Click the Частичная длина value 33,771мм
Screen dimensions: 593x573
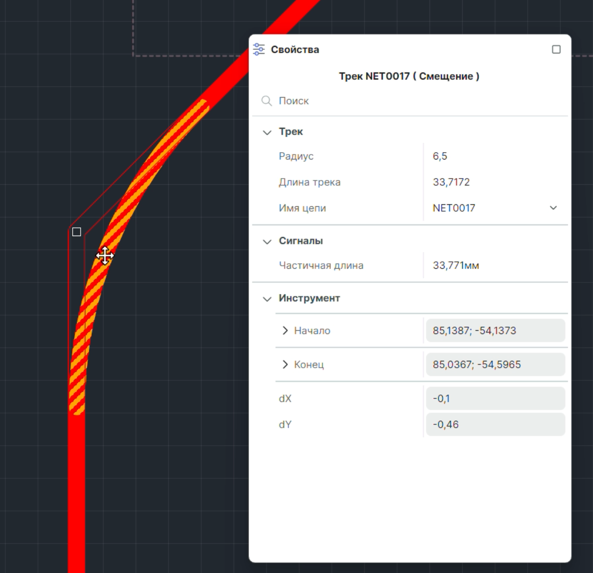[x=456, y=265]
